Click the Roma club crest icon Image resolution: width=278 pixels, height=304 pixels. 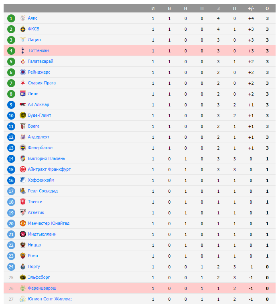[x=23, y=256]
